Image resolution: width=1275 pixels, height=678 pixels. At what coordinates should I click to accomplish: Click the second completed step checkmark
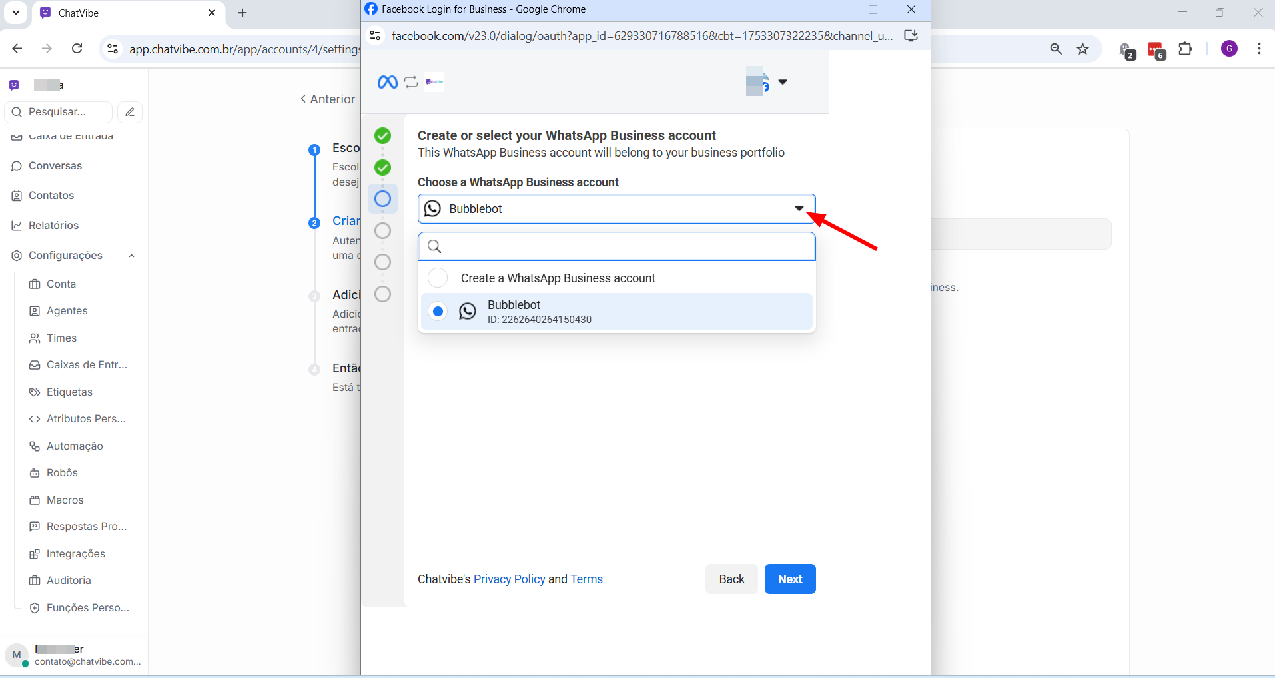[x=382, y=167]
